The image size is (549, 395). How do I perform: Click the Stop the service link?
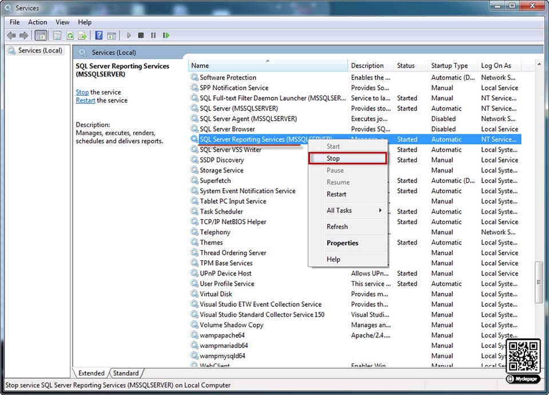click(x=82, y=92)
